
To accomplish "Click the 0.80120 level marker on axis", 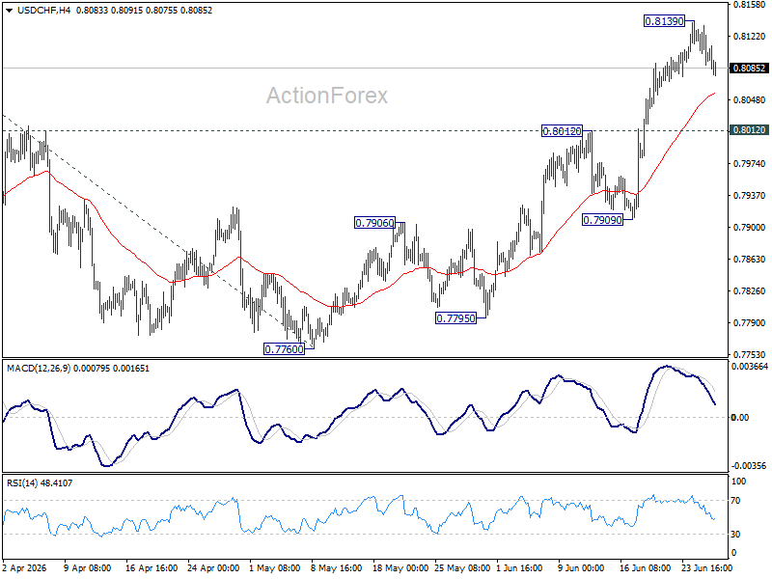I will click(x=750, y=130).
